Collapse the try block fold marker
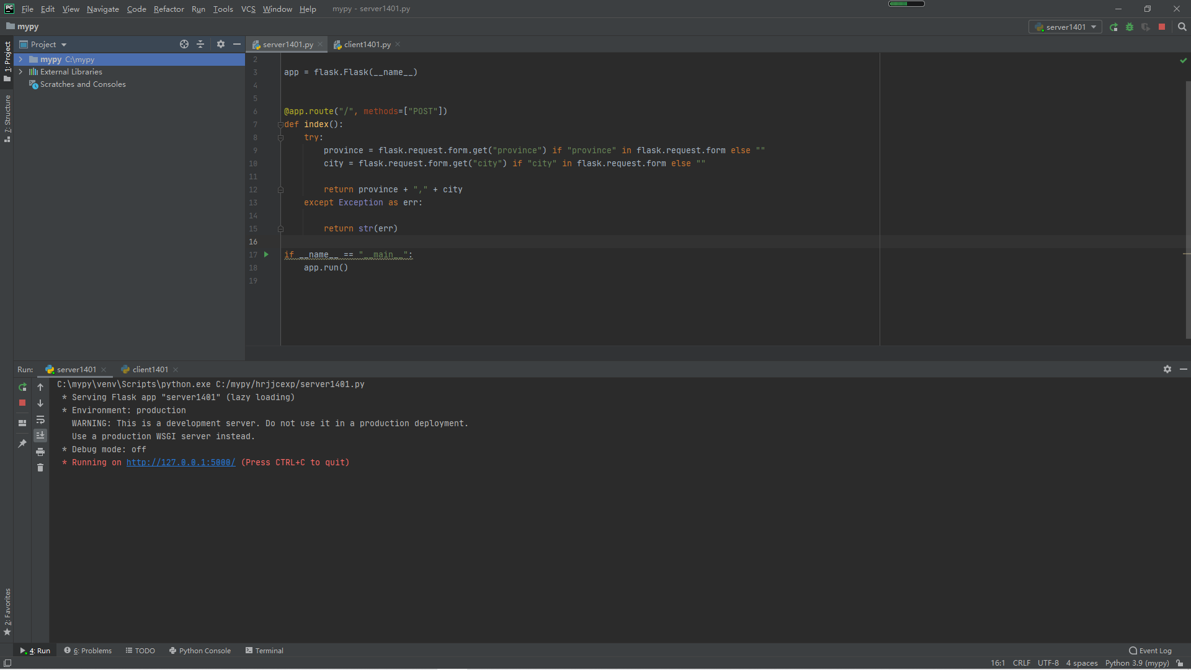1191x670 pixels. 280,138
